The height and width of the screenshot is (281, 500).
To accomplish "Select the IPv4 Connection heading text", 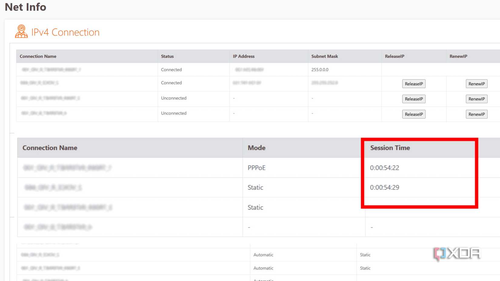I will 65,32.
